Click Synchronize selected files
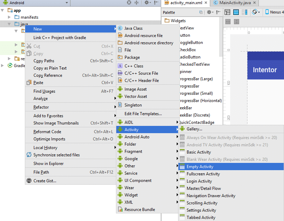Image resolution: width=284 pixels, height=221 pixels. (71, 155)
